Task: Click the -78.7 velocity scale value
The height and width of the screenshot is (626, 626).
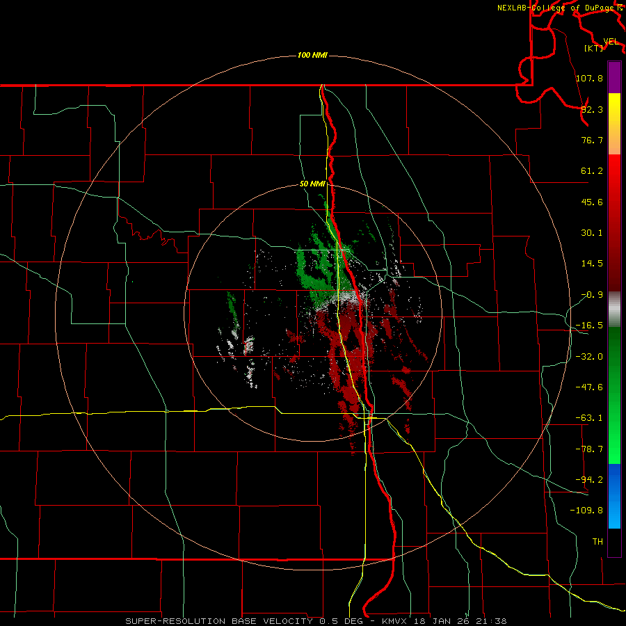Action: [589, 449]
